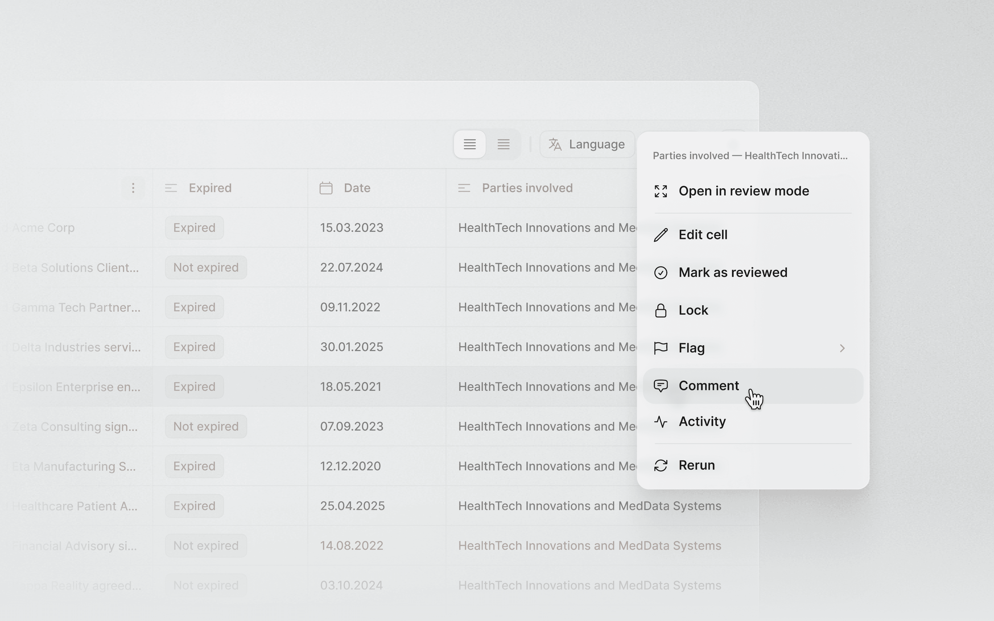Click the flag icon in the menu
Viewport: 994px width, 621px height.
click(x=660, y=348)
